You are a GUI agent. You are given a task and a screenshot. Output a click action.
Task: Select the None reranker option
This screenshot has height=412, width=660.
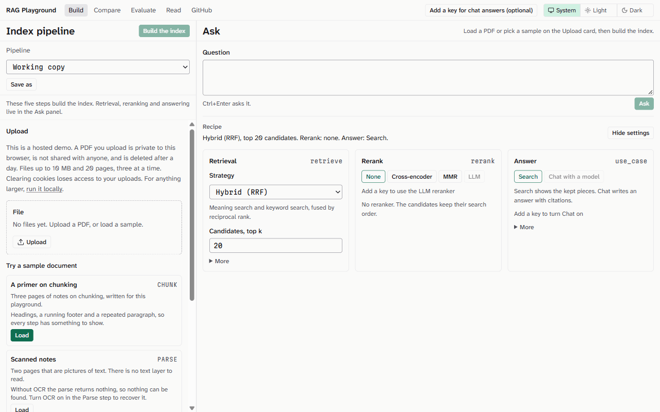(x=373, y=177)
